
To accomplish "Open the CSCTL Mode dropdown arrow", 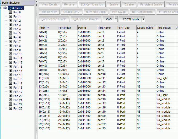I will [143, 19].
